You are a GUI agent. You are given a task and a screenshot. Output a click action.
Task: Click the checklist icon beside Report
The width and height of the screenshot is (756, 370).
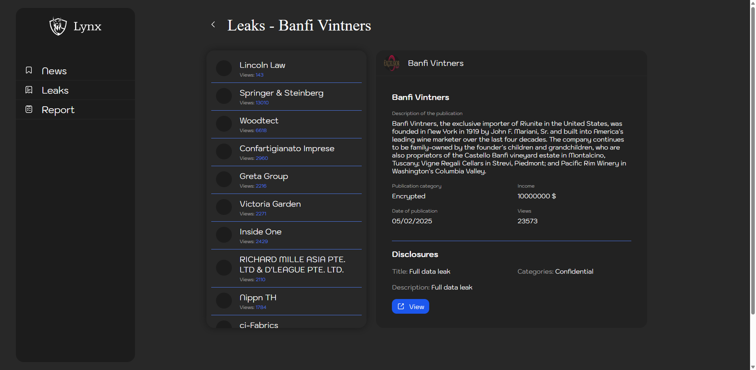(x=29, y=109)
